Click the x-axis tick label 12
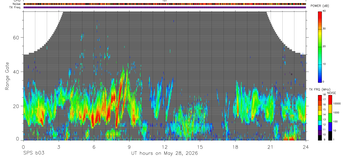This screenshot has width=344, height=159. (x=165, y=147)
